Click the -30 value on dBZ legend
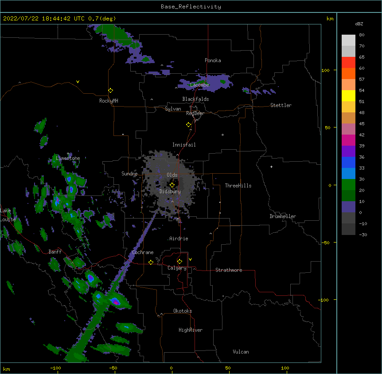This screenshot has width=382, height=374. 363,235
